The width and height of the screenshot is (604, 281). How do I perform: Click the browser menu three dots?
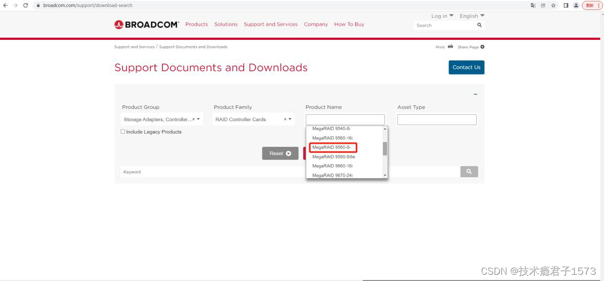click(598, 5)
